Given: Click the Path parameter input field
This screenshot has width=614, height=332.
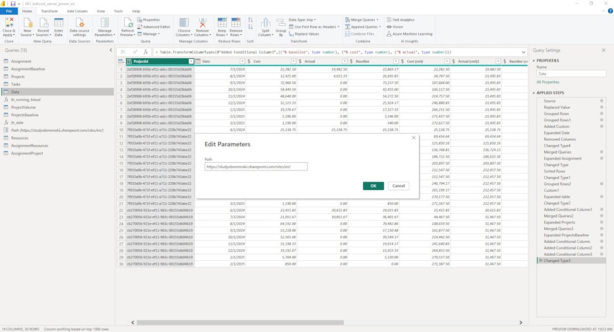Looking at the screenshot, I should click(256, 167).
